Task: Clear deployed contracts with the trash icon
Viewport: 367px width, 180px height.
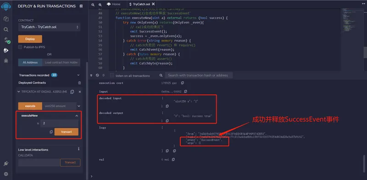Action: click(x=79, y=83)
